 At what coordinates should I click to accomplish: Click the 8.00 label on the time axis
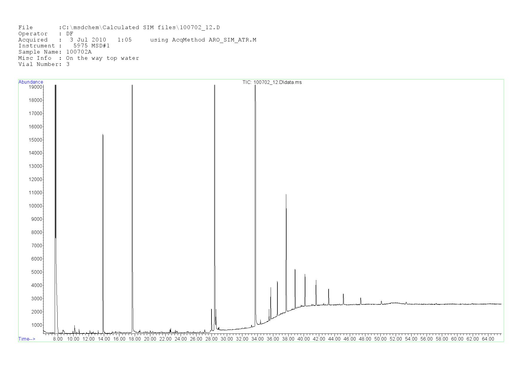coord(58,339)
